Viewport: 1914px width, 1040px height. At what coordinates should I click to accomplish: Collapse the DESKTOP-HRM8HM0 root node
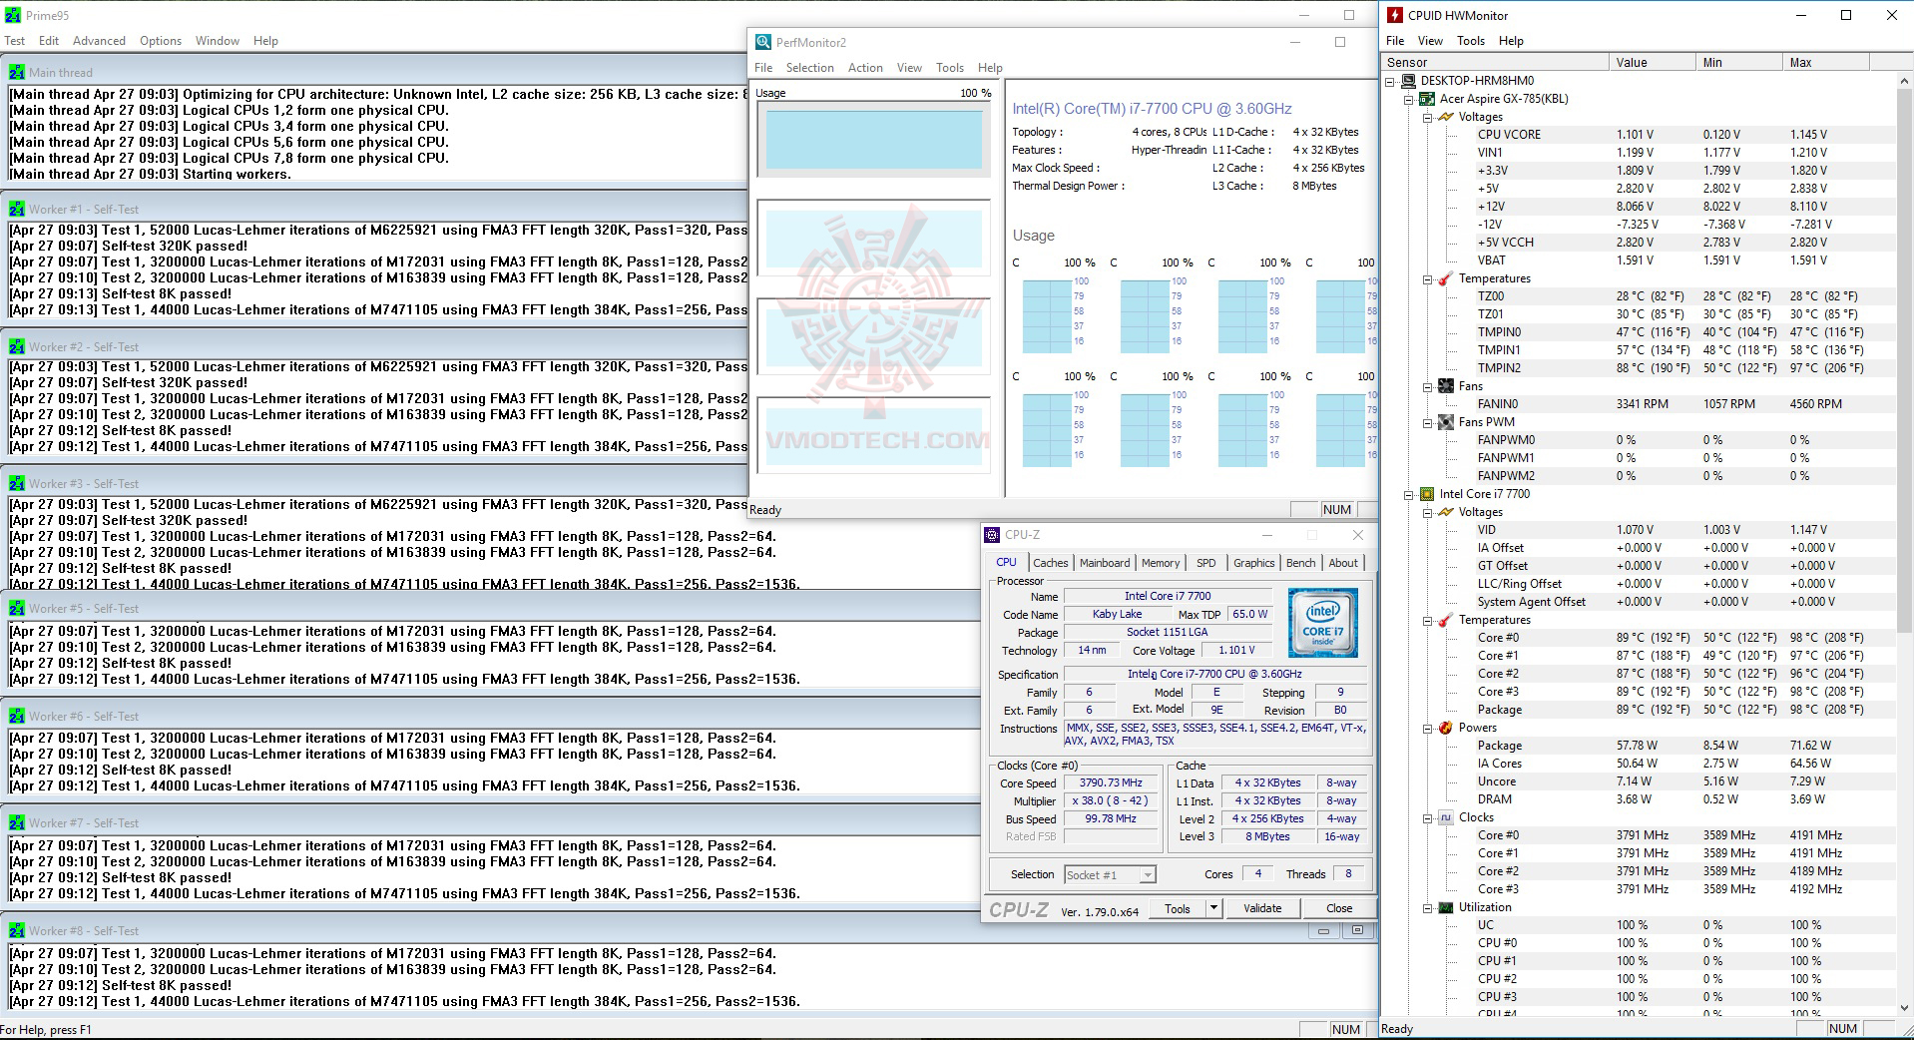[x=1390, y=82]
